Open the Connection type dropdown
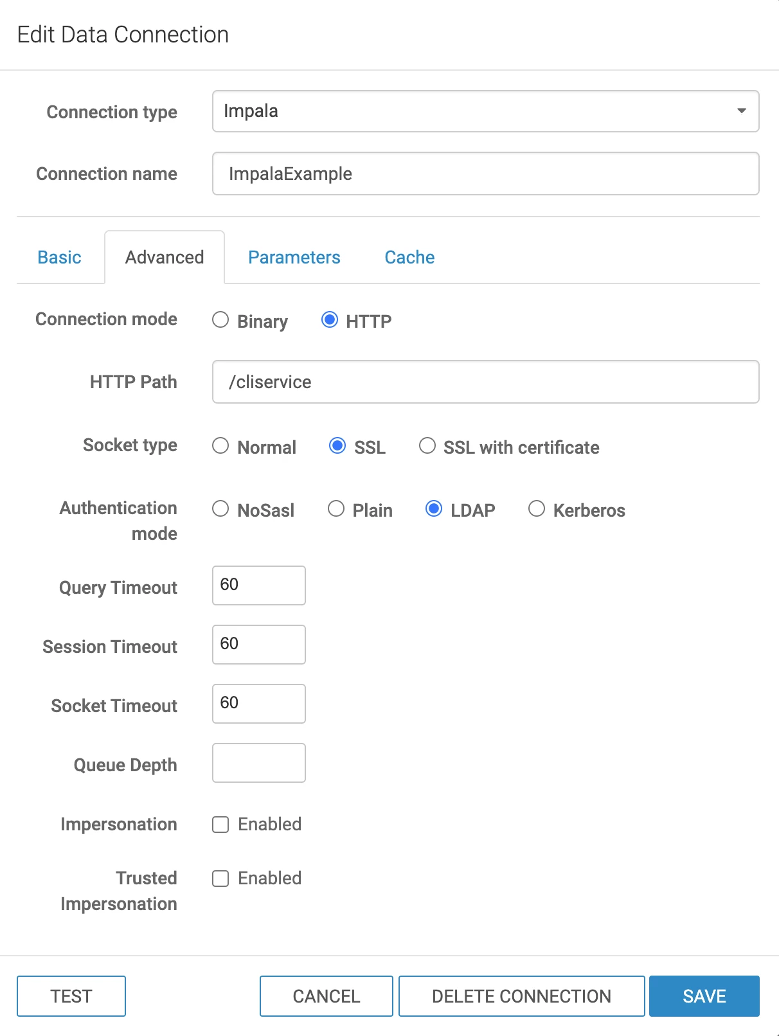Screen dimensions: 779x1036 [x=485, y=111]
